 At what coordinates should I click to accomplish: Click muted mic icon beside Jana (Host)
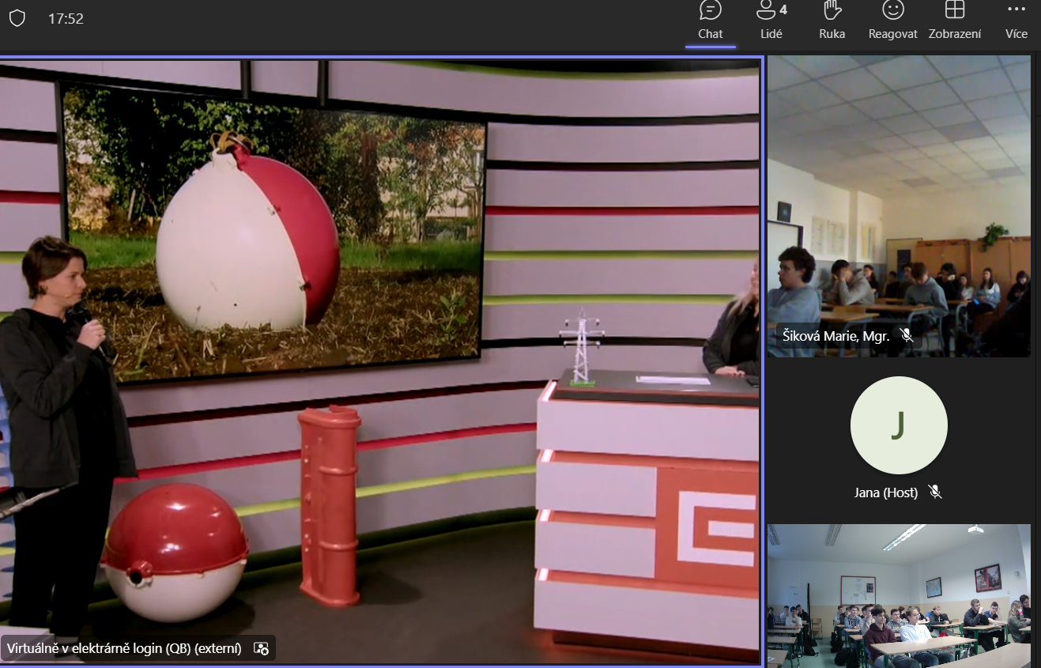click(x=935, y=493)
